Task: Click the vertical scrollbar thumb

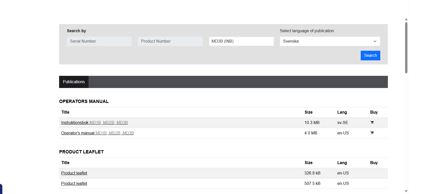Action: pos(406,48)
